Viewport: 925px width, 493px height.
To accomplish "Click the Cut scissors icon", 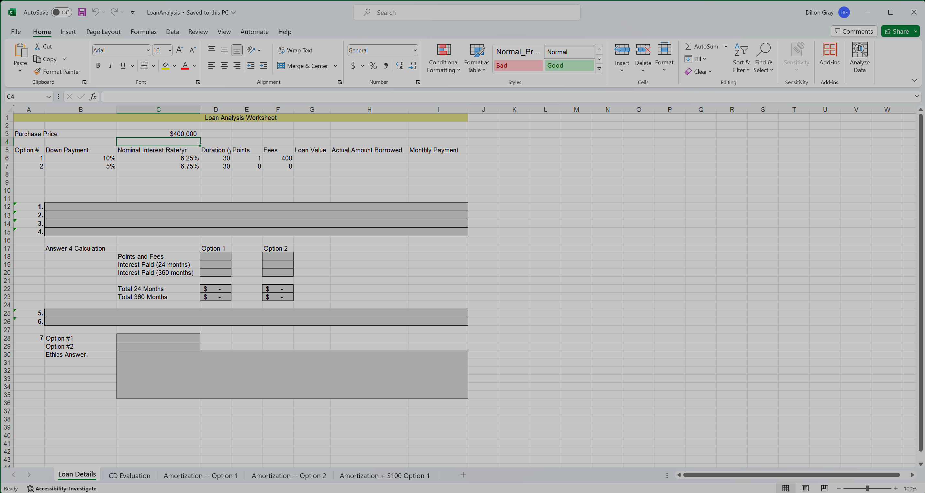I will click(37, 46).
